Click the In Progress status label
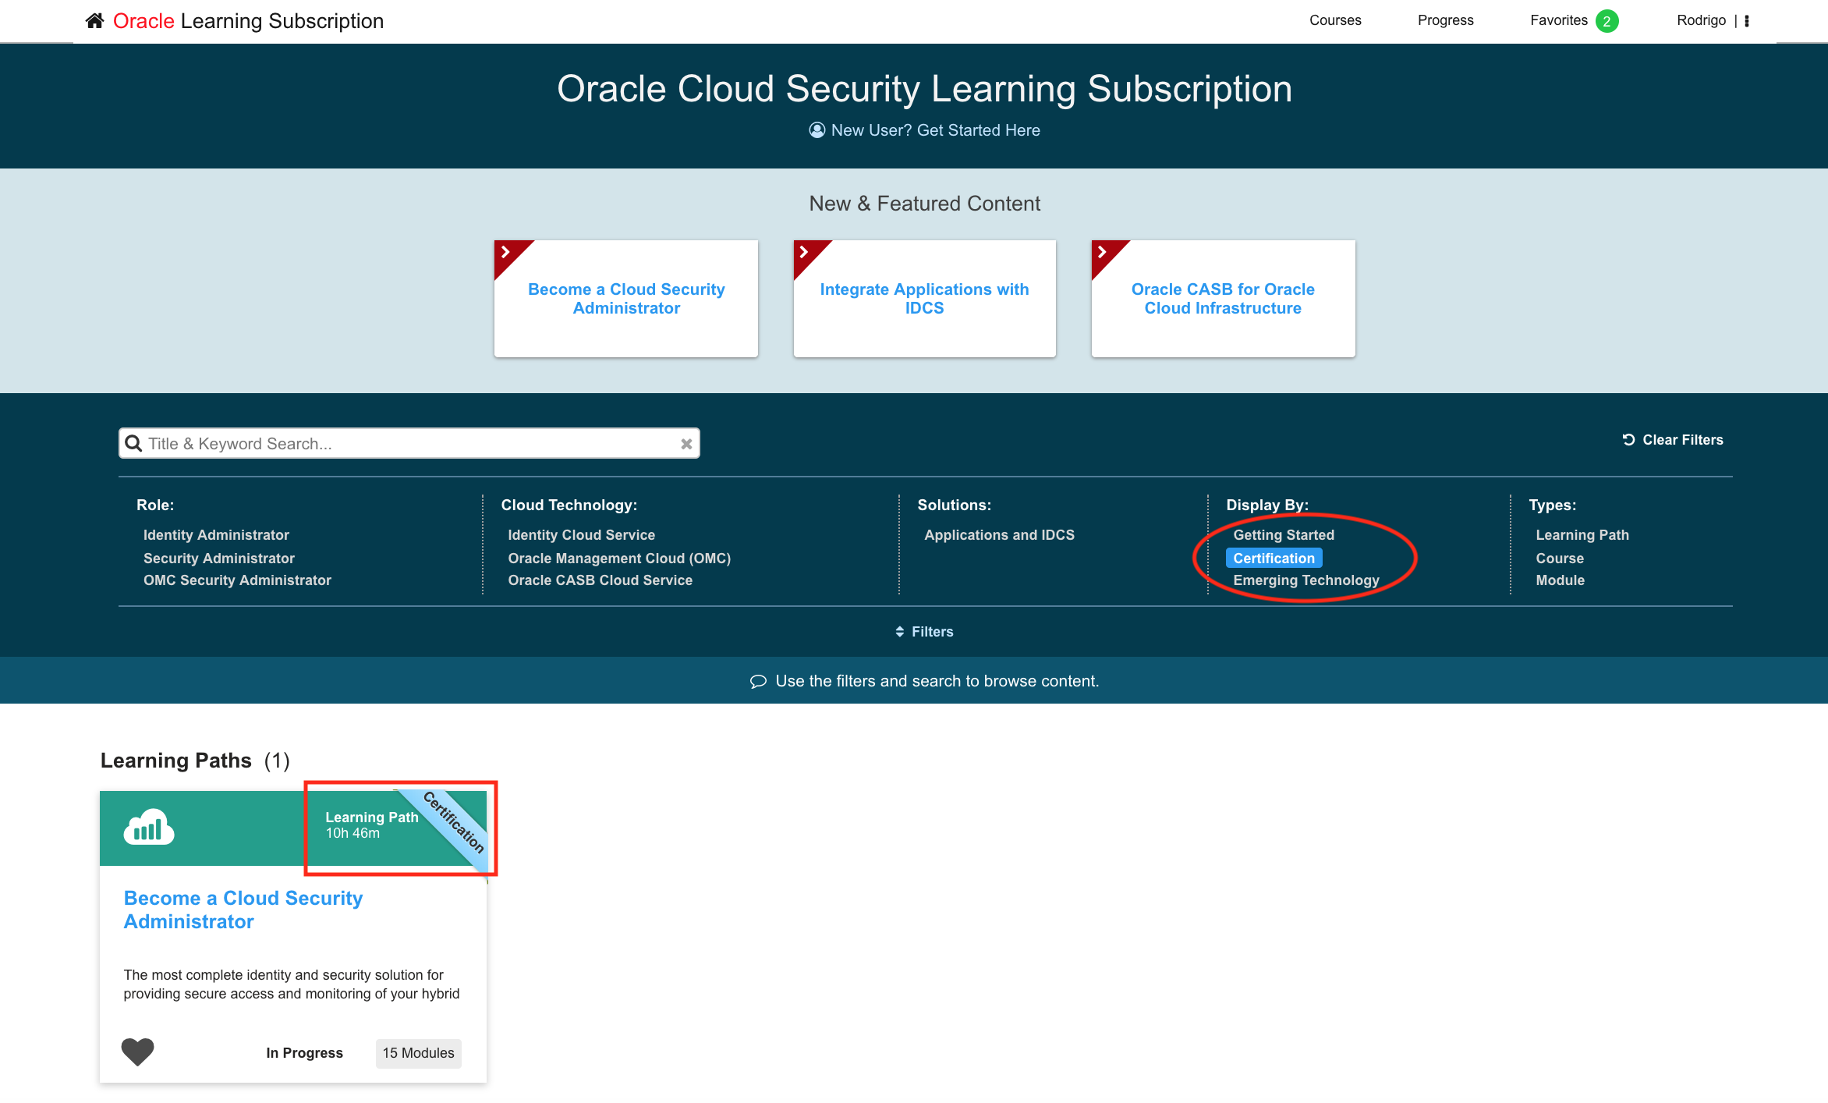Image resolution: width=1828 pixels, height=1103 pixels. [x=304, y=1053]
